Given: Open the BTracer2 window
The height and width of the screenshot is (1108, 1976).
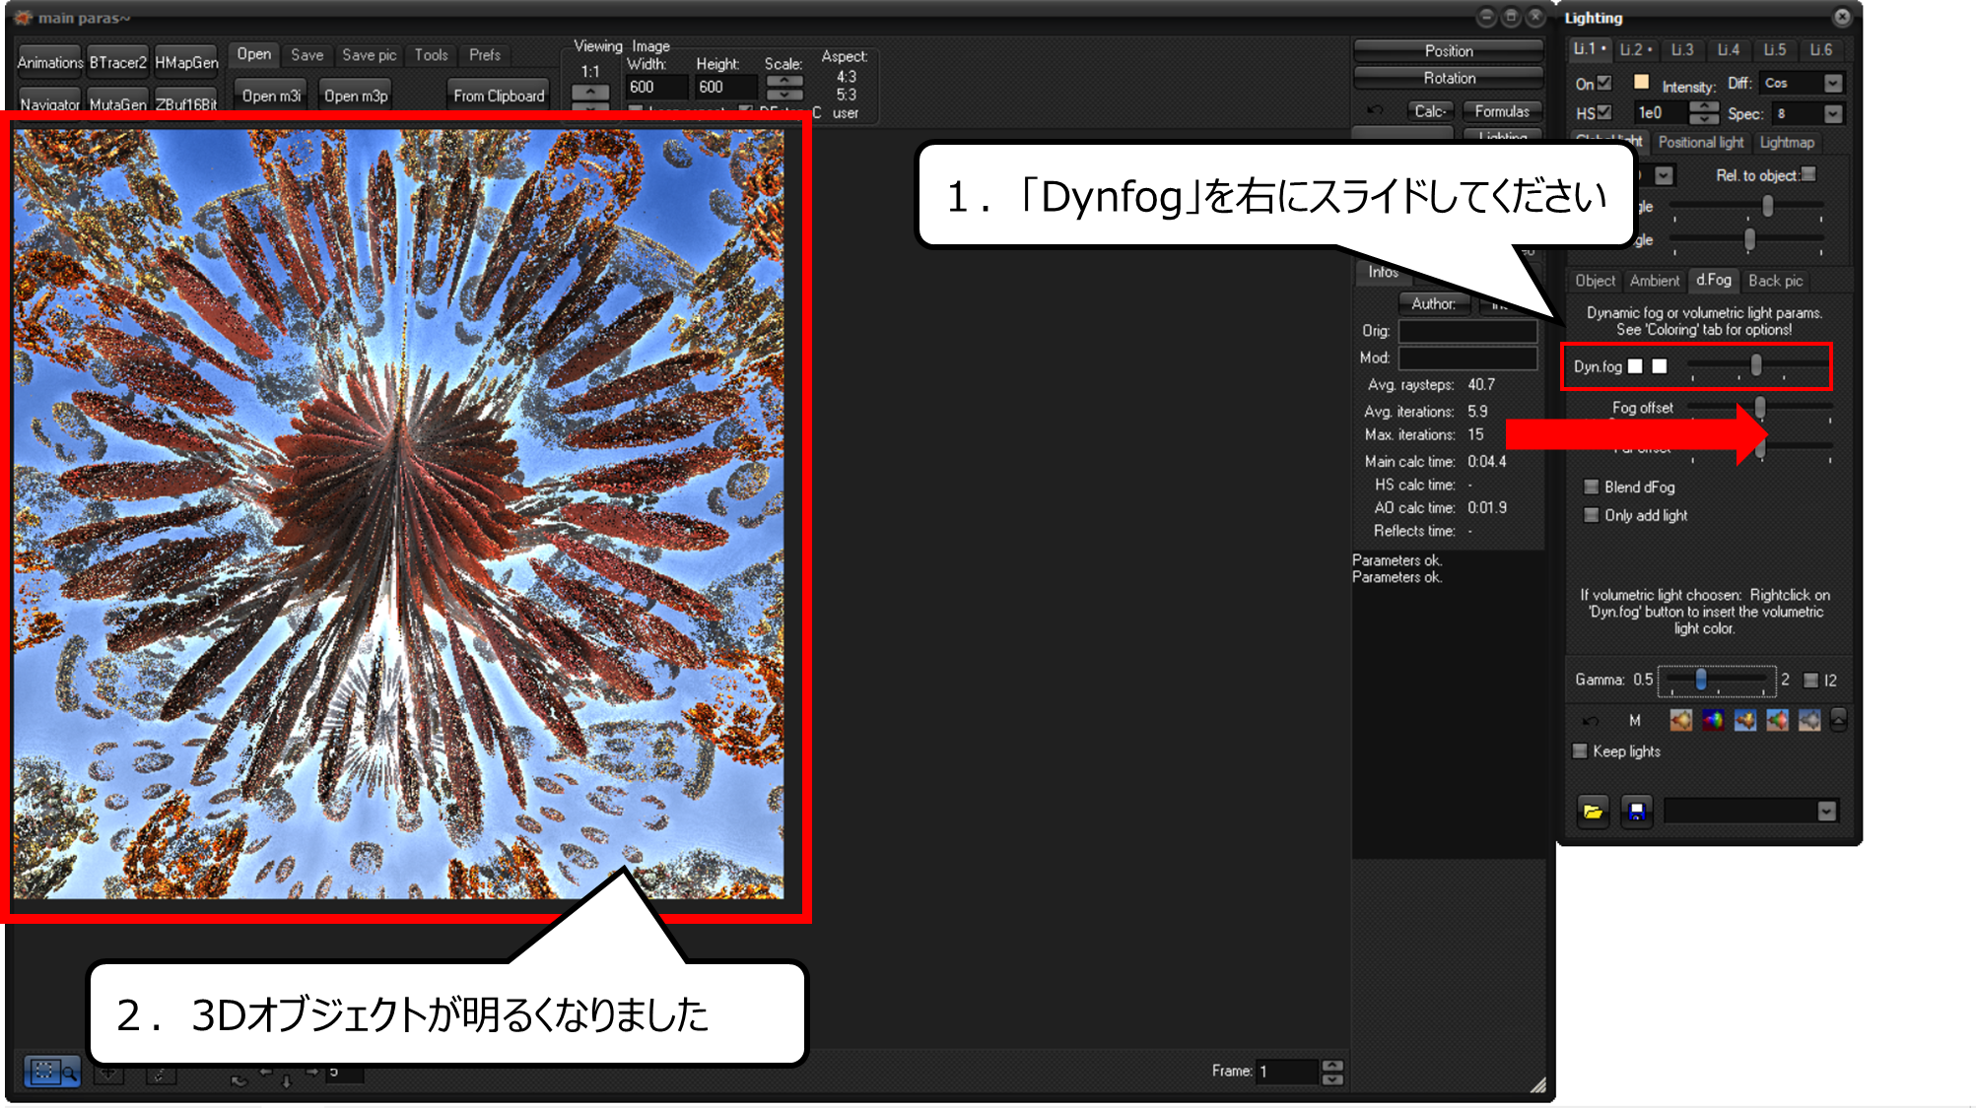Looking at the screenshot, I should pyautogui.click(x=117, y=62).
